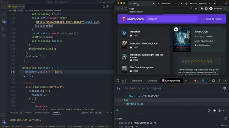The width and height of the screenshot is (229, 128).
Task: Open the Extensions view in VS Code
Action: tap(3, 35)
